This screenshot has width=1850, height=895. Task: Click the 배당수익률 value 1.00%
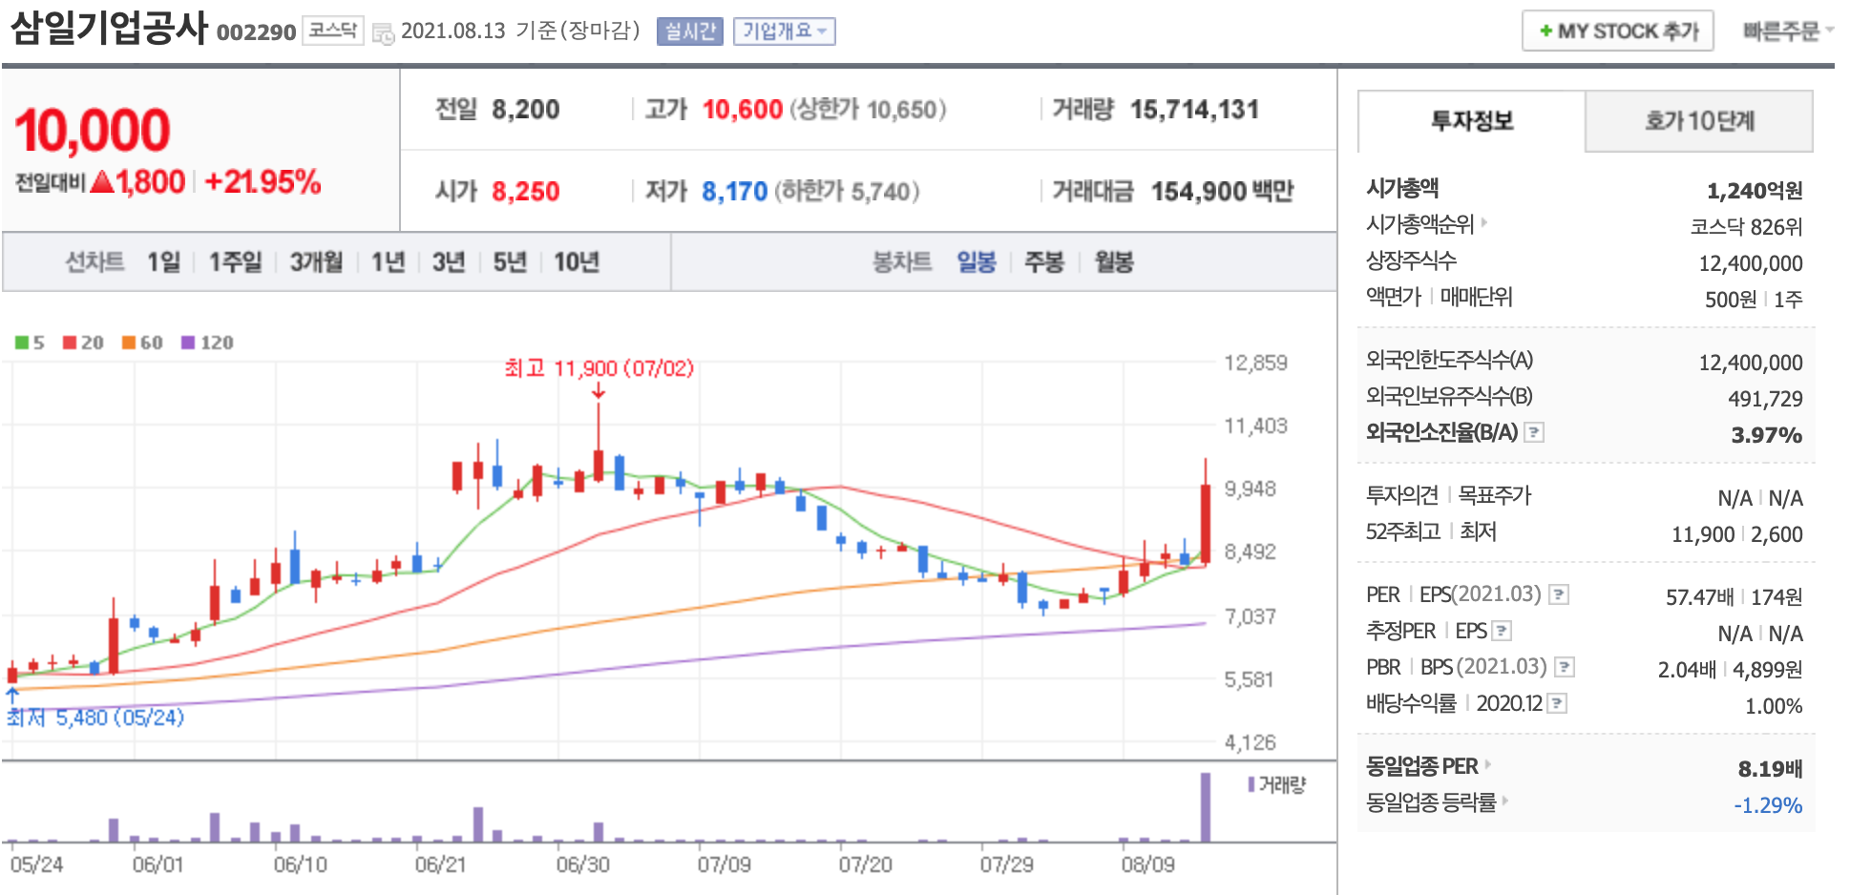(1774, 706)
